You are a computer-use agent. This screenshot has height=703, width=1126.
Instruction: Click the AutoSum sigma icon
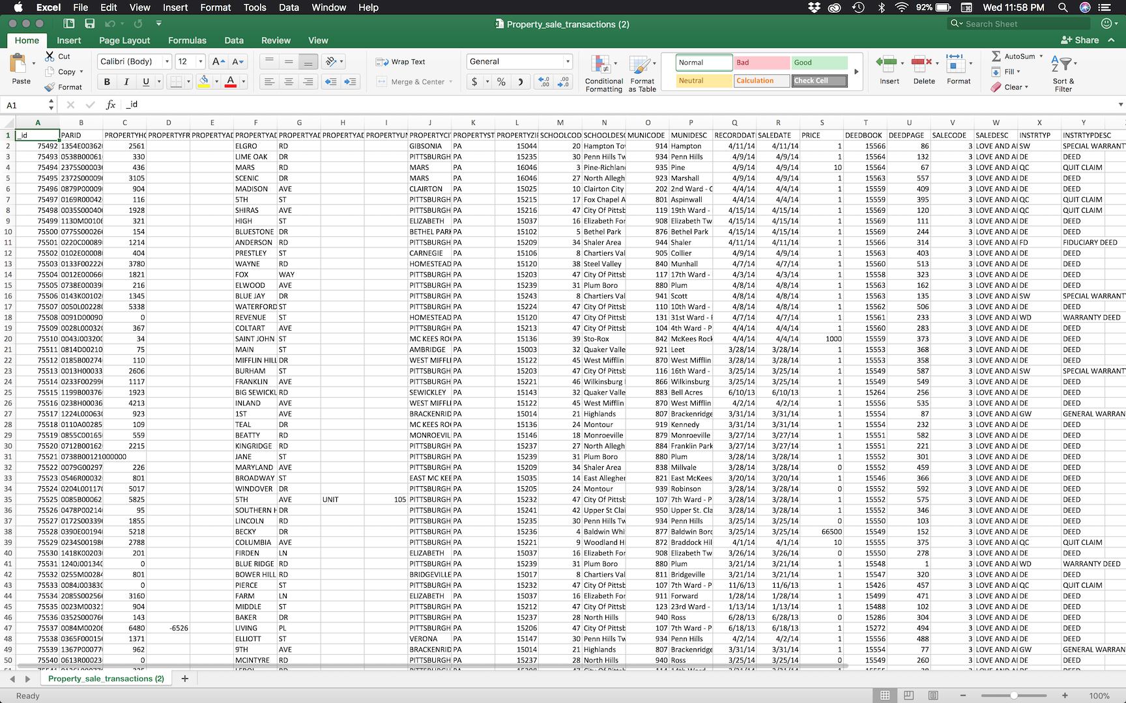pos(996,57)
